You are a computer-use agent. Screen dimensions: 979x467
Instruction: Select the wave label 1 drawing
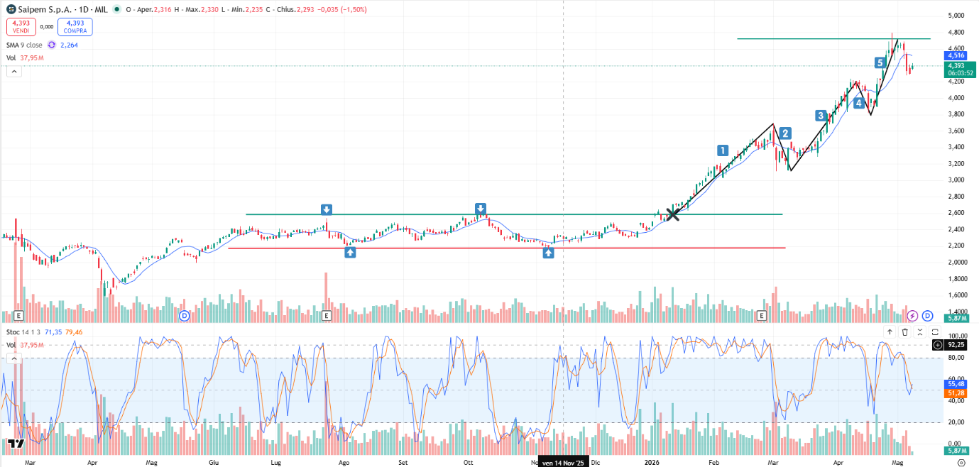(x=722, y=150)
